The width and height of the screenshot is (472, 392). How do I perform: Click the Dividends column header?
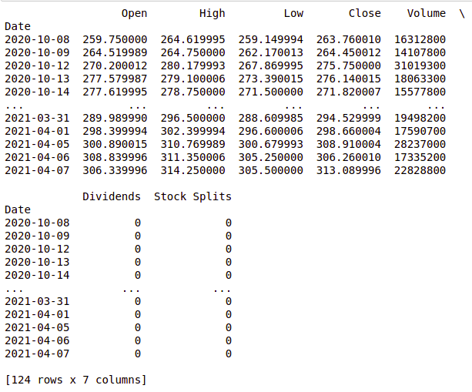click(x=112, y=196)
